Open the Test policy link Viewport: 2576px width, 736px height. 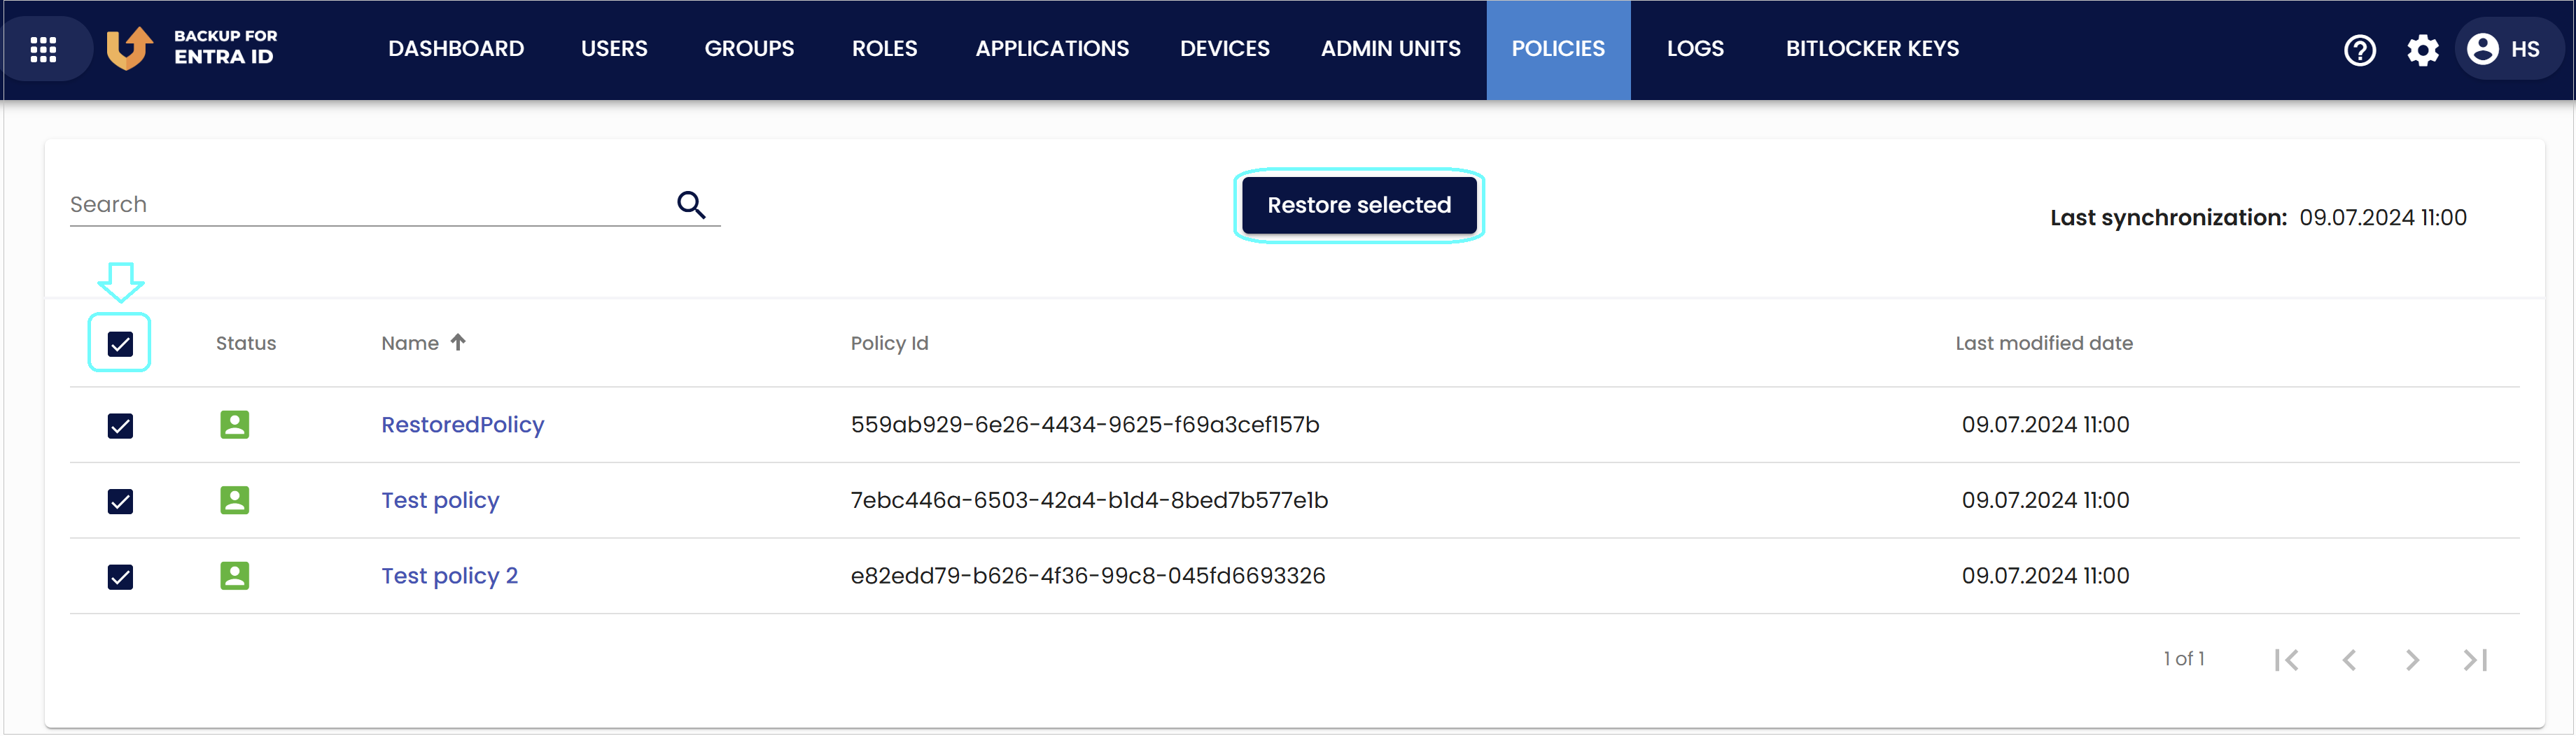[x=440, y=500]
